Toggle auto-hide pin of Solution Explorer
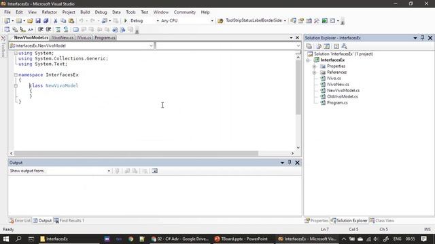 click(422, 38)
